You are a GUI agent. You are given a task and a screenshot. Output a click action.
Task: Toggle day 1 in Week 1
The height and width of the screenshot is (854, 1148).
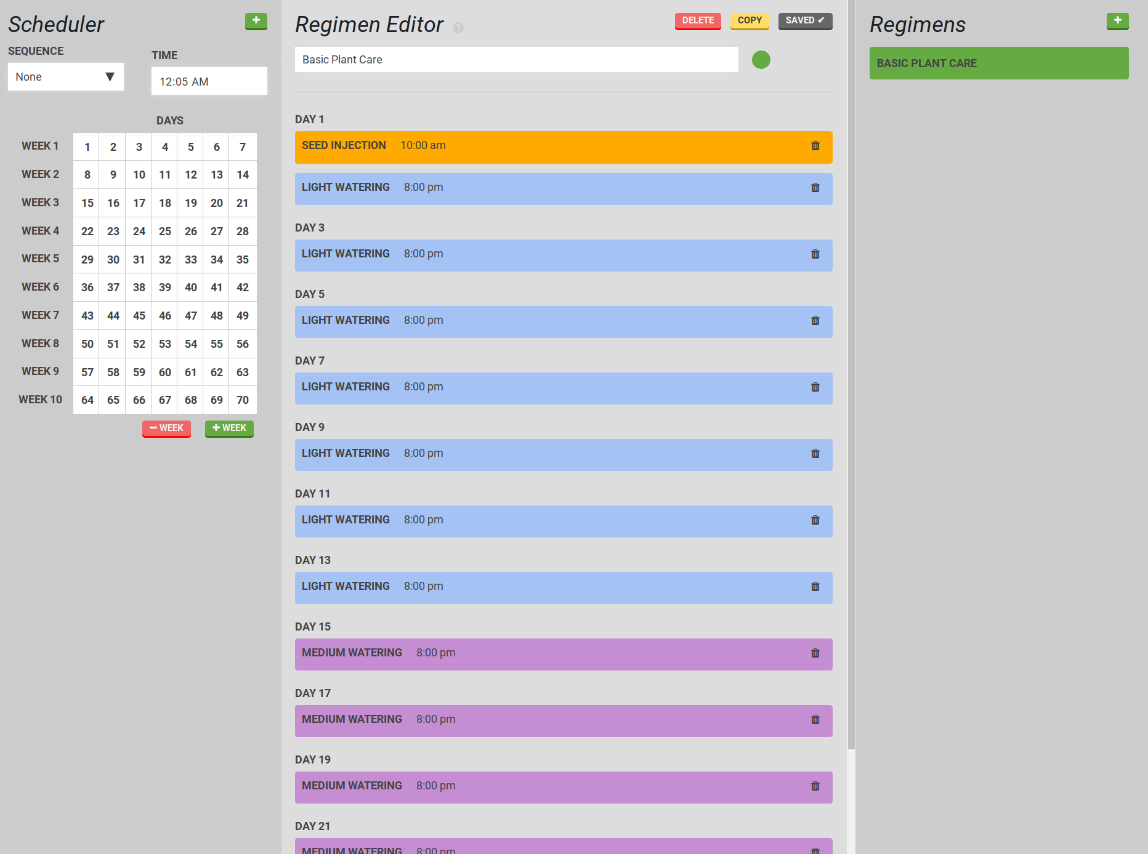pyautogui.click(x=87, y=147)
